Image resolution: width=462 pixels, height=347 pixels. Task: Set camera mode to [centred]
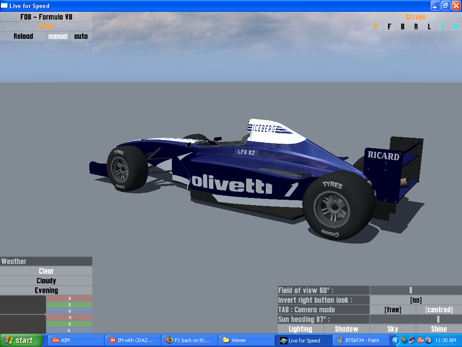coord(439,310)
